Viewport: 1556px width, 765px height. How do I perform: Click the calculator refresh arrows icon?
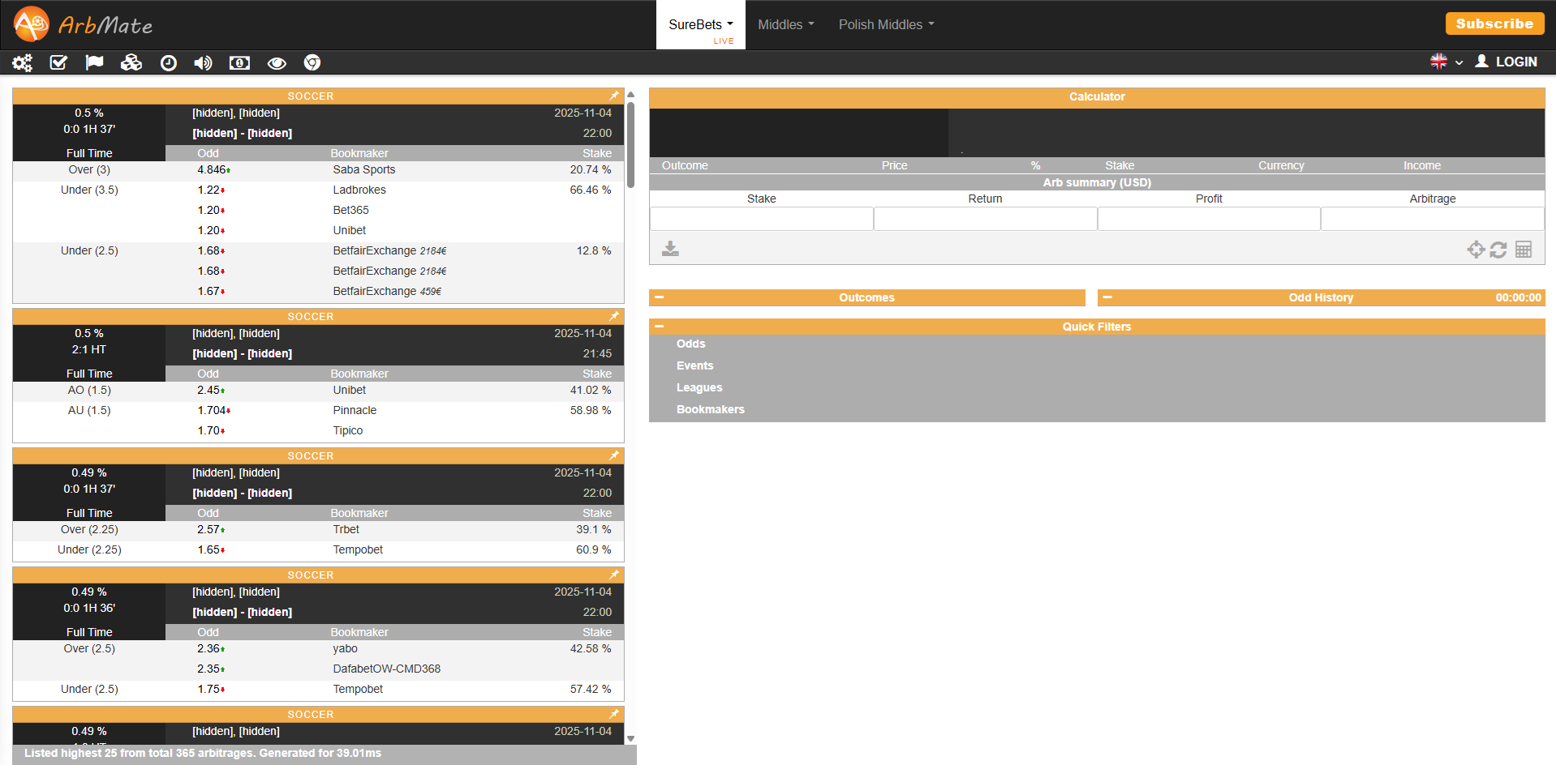pos(1498,250)
